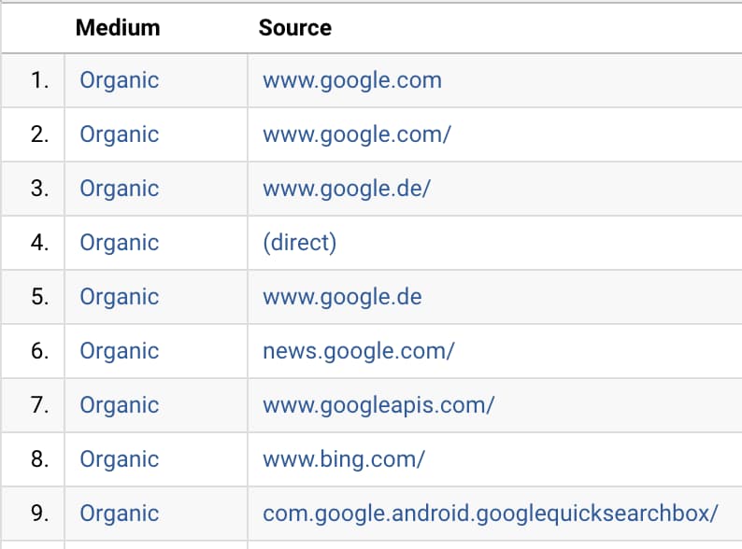Click Organic medium in row 3
742x549 pixels.
(120, 189)
